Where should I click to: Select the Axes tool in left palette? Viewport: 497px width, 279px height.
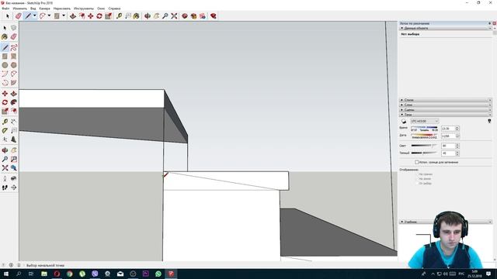[x=5, y=139]
